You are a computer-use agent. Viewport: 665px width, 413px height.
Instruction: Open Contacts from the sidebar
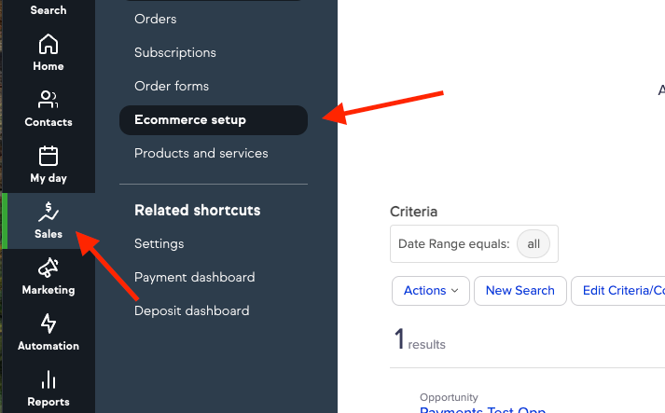click(x=48, y=108)
